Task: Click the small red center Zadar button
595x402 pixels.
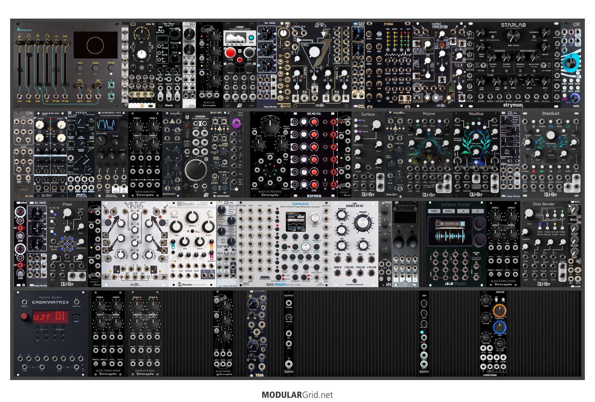Action: [240, 60]
